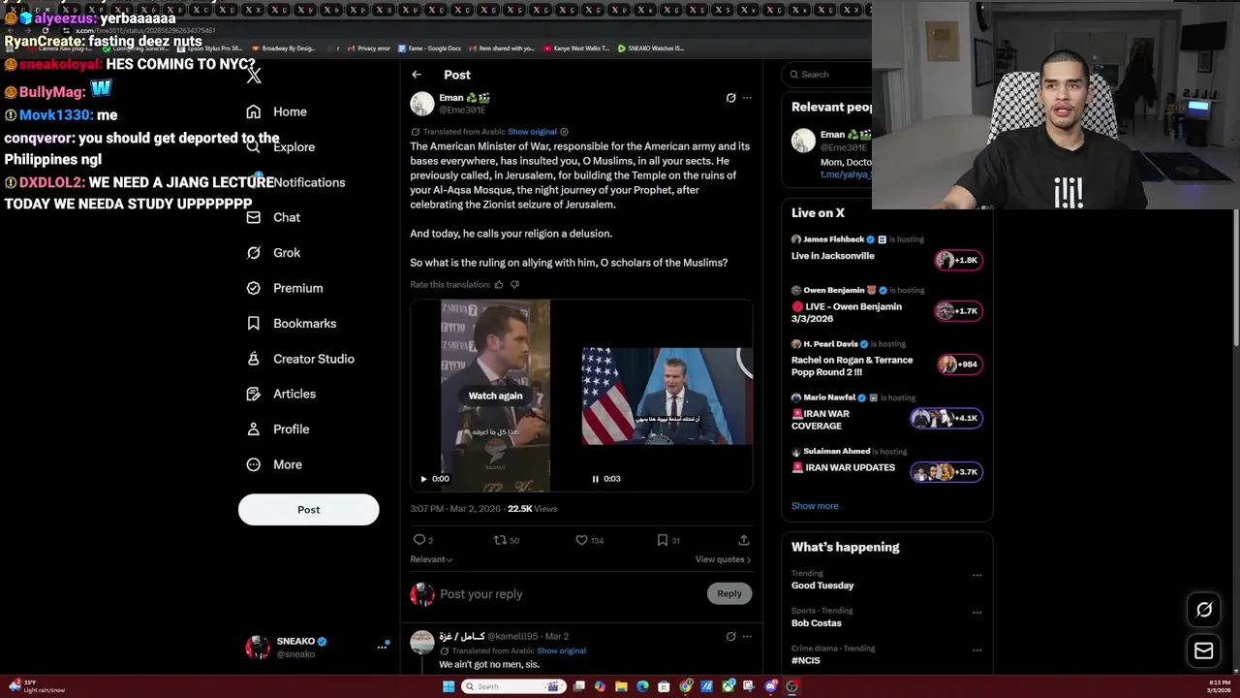Show original on kamell195's reply
This screenshot has height=698, width=1240.
(561, 651)
